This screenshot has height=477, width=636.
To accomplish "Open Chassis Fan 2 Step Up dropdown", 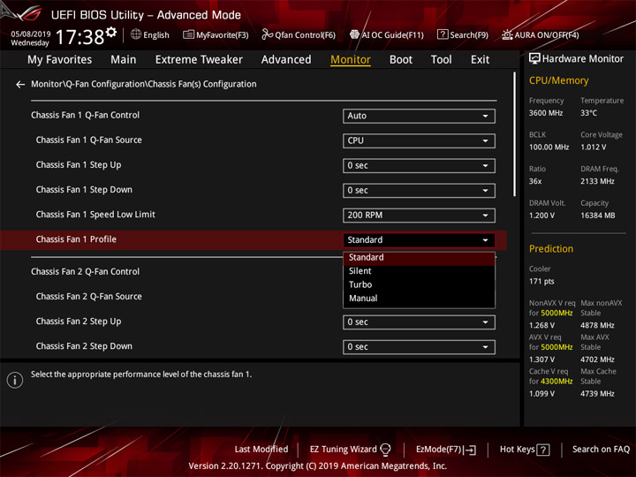I will pyautogui.click(x=419, y=322).
